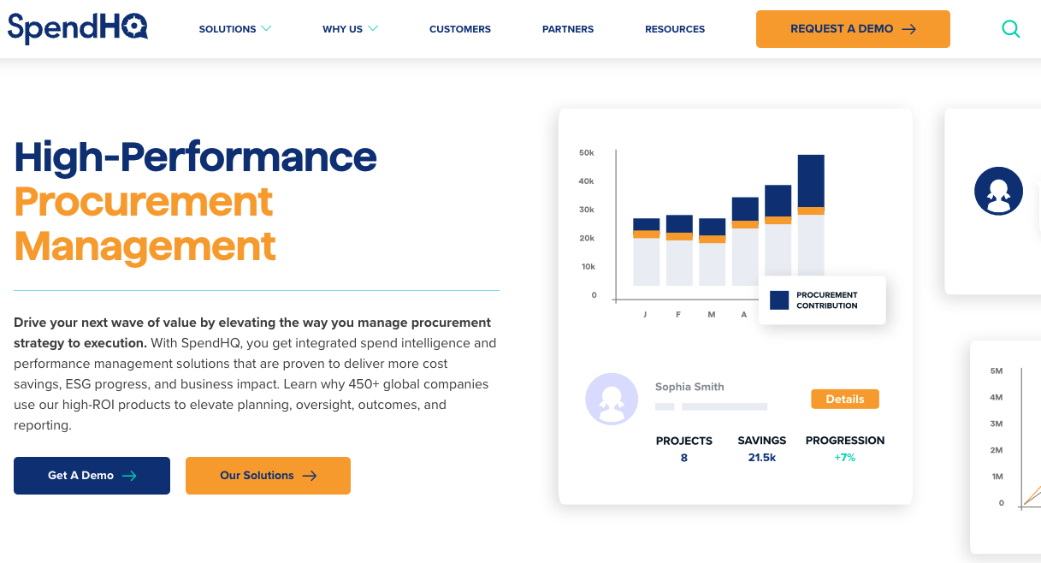Expand the Why Us dropdown chevron
This screenshot has height=563, width=1041.
[373, 28]
